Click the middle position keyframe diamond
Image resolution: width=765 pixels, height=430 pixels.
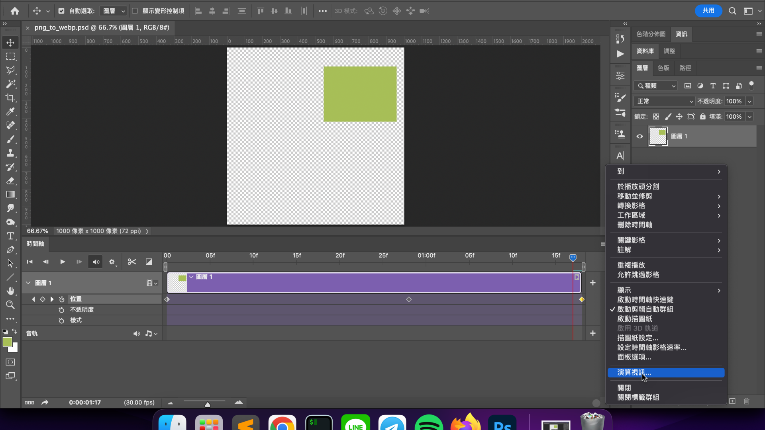click(409, 299)
